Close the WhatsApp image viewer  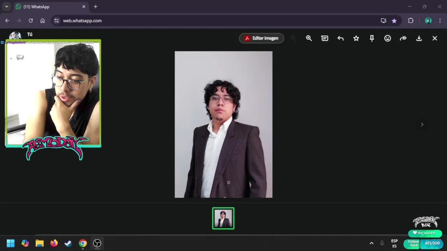435,38
